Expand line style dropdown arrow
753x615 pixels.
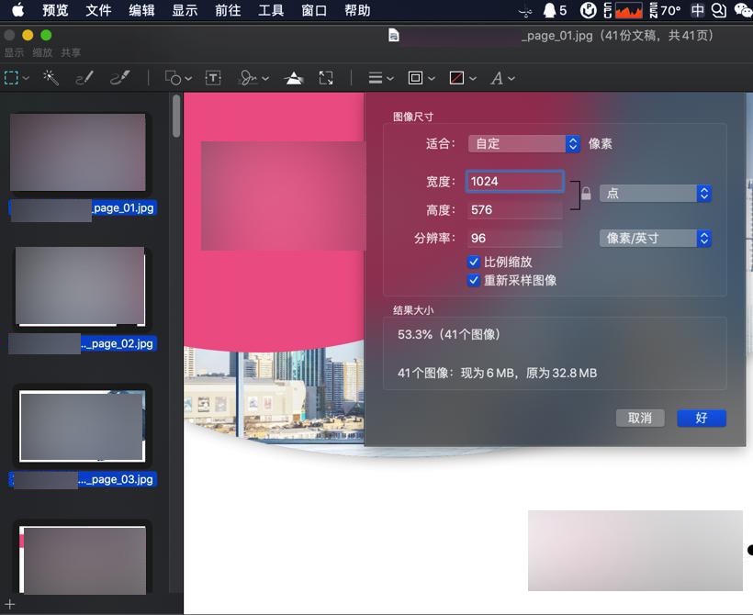[x=390, y=78]
